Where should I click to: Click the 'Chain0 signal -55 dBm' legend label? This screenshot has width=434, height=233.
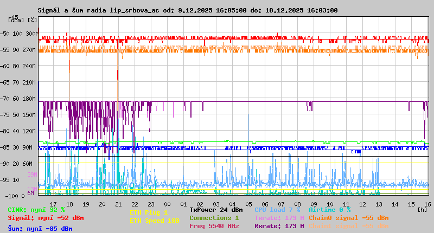[349, 218]
